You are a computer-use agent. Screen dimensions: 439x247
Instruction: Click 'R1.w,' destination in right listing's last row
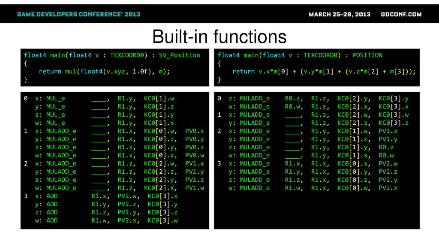point(294,188)
